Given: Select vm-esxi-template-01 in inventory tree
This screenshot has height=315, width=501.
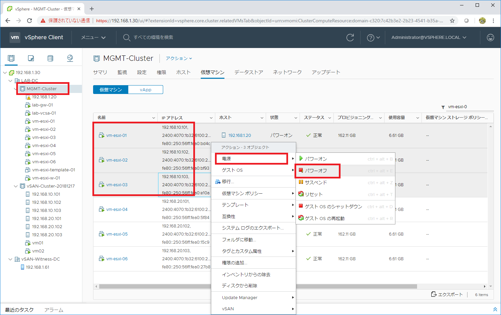Looking at the screenshot, I should pyautogui.click(x=53, y=170).
